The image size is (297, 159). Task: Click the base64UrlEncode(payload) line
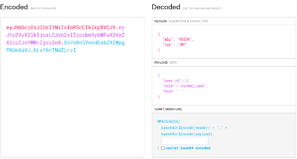tap(187, 134)
